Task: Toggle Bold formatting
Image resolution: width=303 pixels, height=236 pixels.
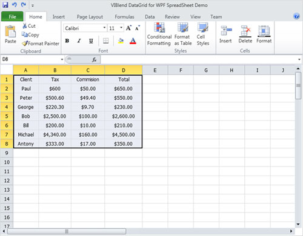Action: [67, 41]
